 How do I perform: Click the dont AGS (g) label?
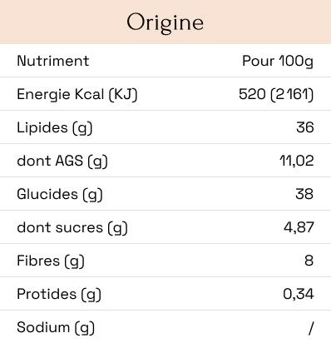[62, 161]
